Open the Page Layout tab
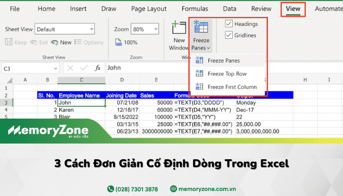The height and width of the screenshot is (196, 343). (x=149, y=9)
